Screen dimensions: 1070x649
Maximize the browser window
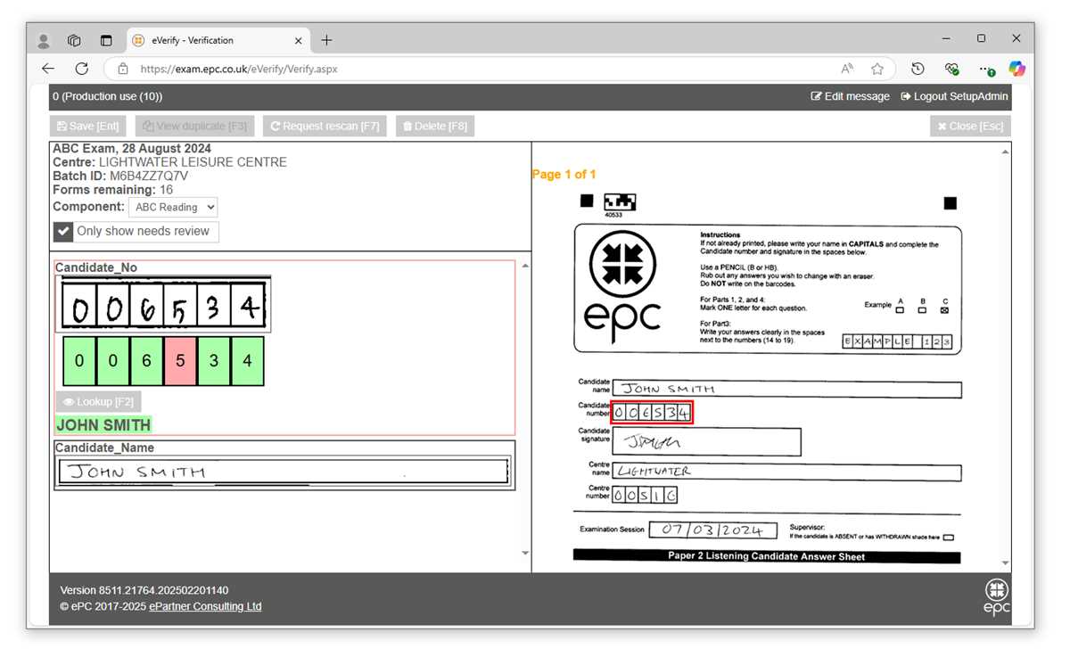tap(981, 39)
